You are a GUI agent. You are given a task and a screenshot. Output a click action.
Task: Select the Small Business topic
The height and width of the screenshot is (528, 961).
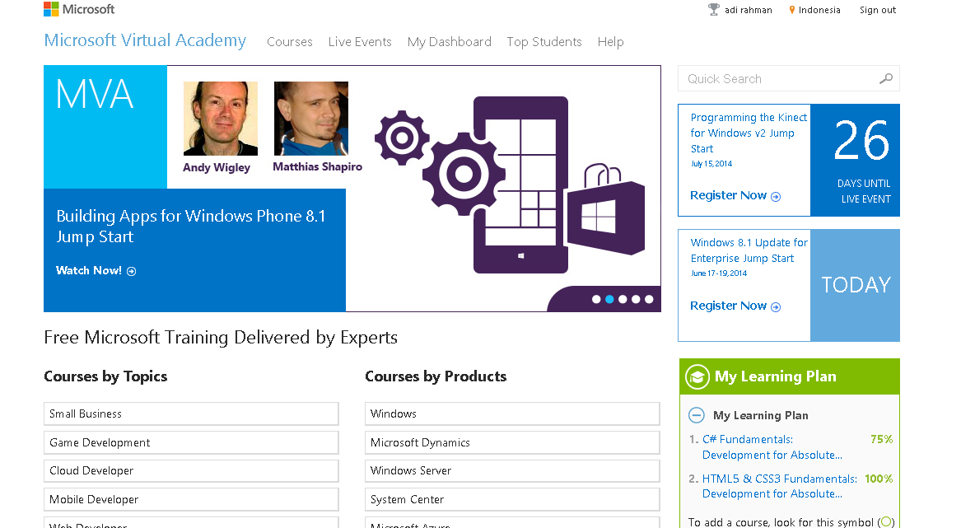(x=191, y=414)
